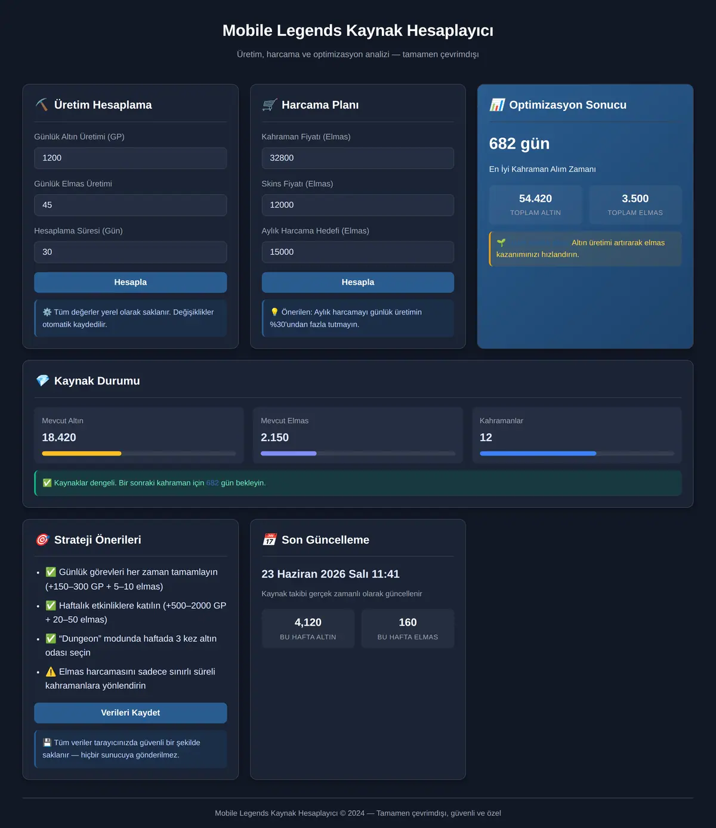This screenshot has height=828, width=716.
Task: Click into the Kahraman Fiyatı (Elmas) field
Action: pyautogui.click(x=358, y=158)
